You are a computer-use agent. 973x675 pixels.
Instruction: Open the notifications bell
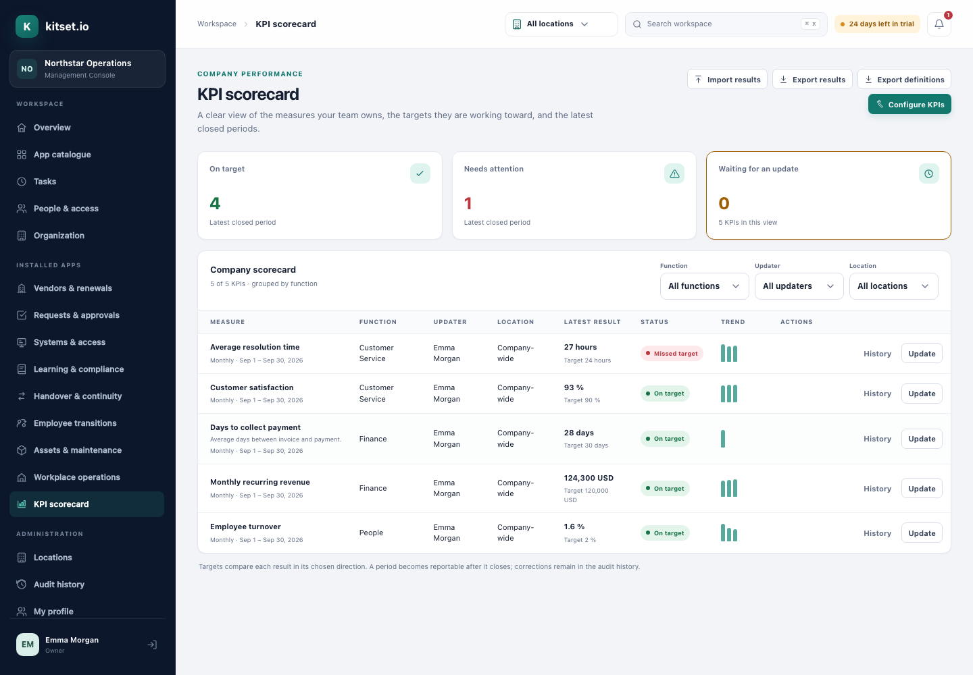pyautogui.click(x=939, y=24)
